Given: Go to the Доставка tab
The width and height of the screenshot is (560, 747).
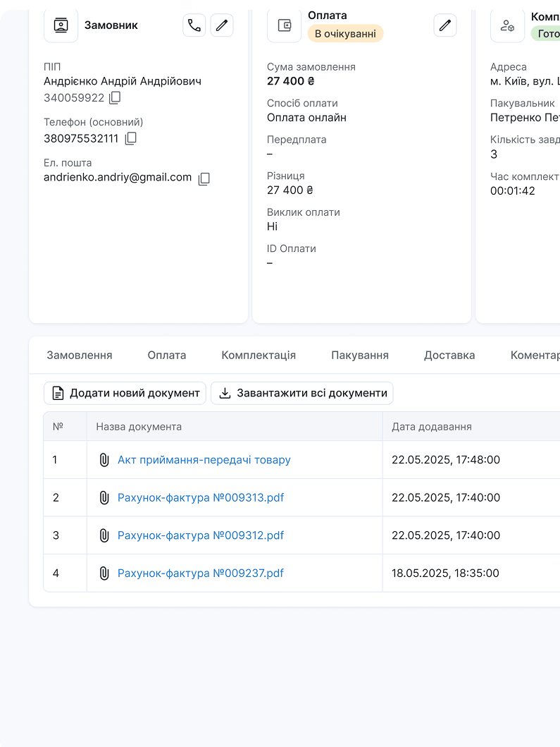Looking at the screenshot, I should pos(449,355).
